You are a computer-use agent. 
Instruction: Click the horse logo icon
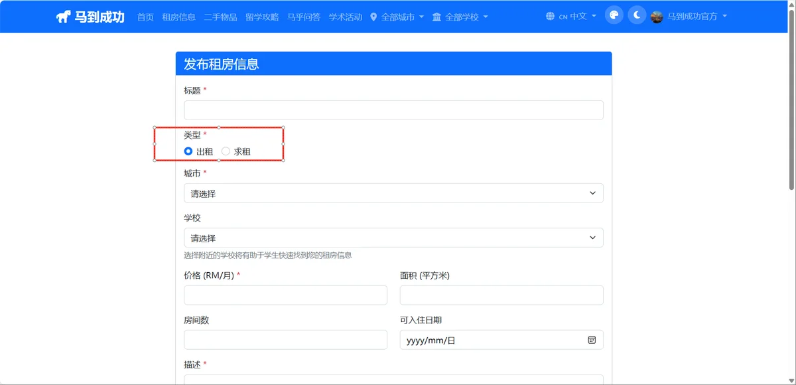pos(64,17)
